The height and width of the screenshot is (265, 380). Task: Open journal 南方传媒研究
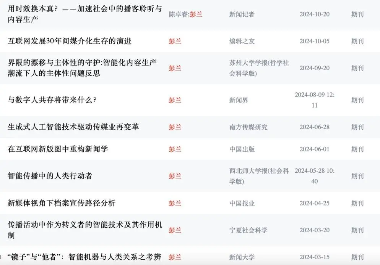(x=248, y=127)
